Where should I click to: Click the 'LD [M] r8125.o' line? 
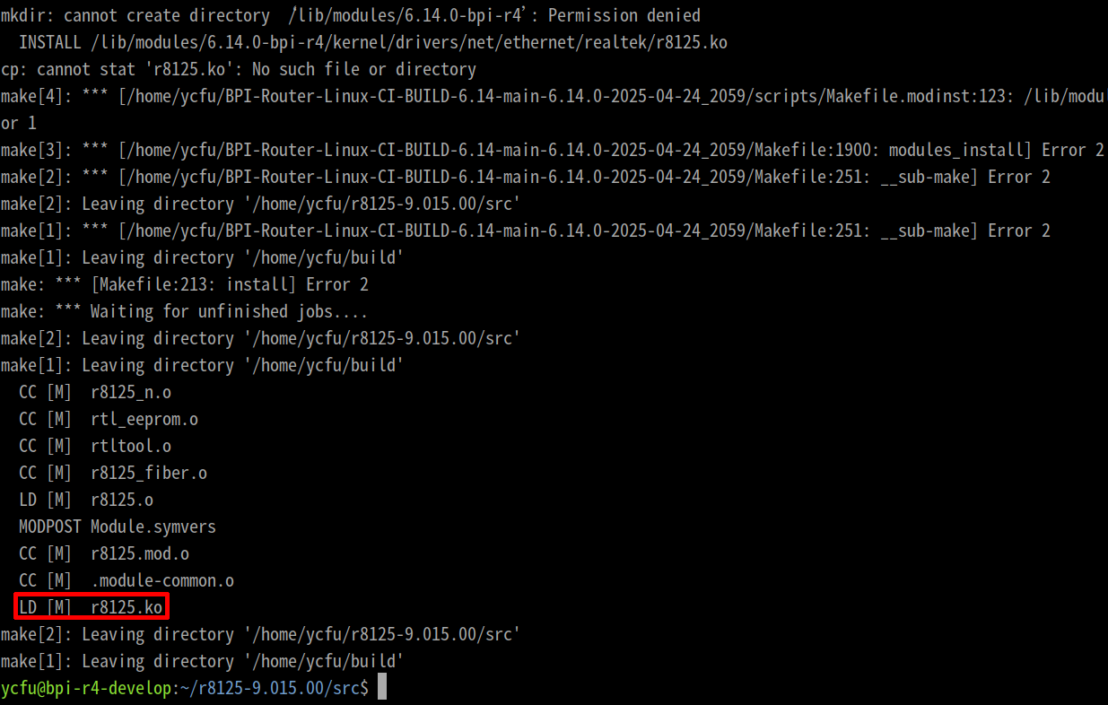86,500
